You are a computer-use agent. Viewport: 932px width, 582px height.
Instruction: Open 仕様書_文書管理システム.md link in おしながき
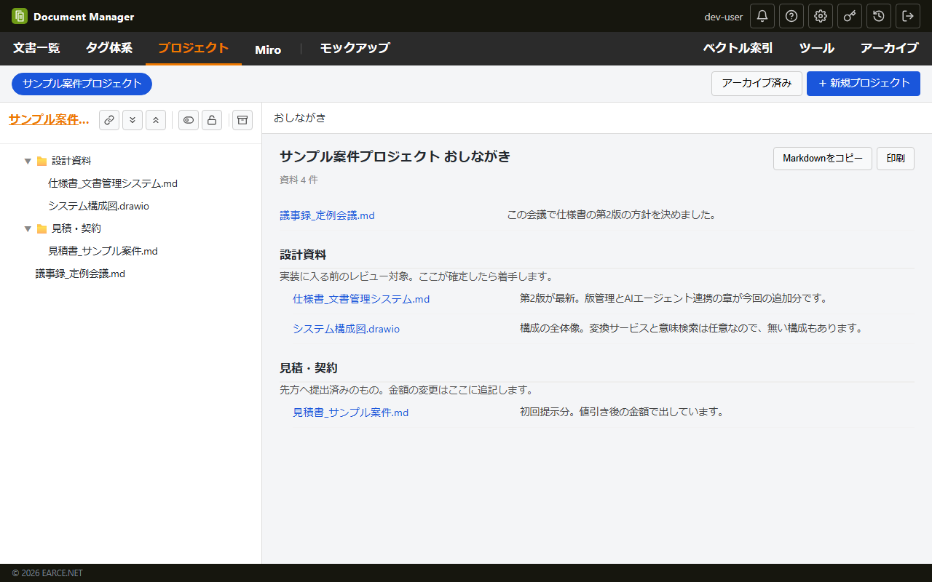(361, 299)
